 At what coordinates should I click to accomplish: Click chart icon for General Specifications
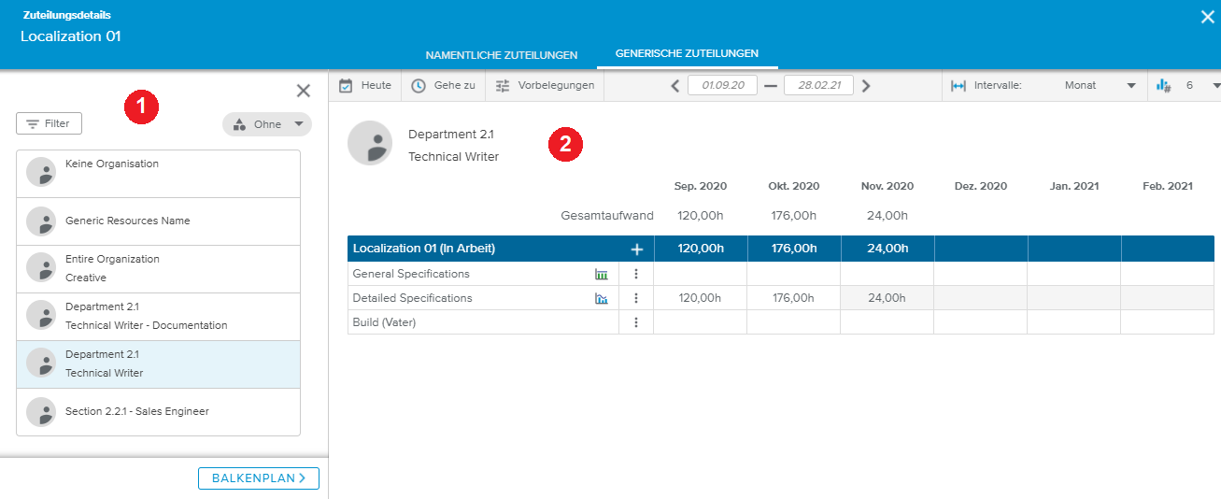coord(601,274)
